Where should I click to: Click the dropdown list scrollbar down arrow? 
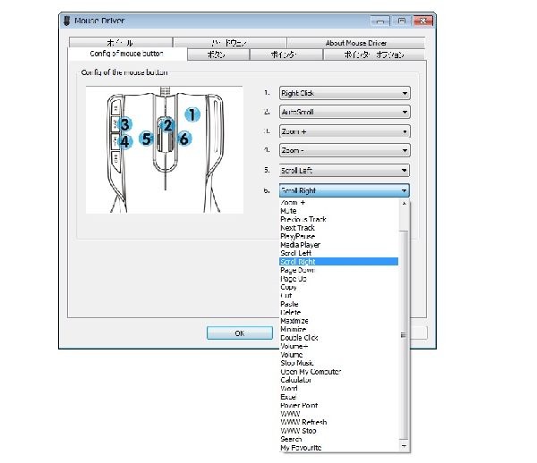405,445
